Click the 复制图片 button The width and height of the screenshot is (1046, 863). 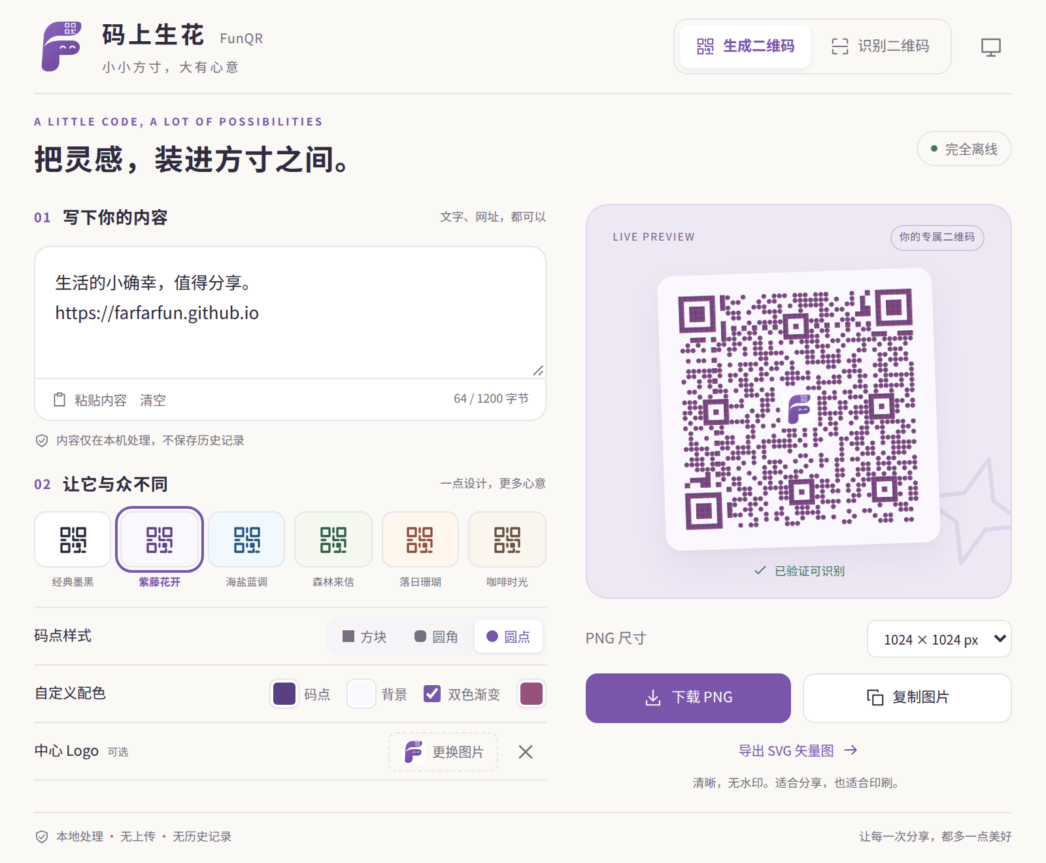tap(907, 698)
